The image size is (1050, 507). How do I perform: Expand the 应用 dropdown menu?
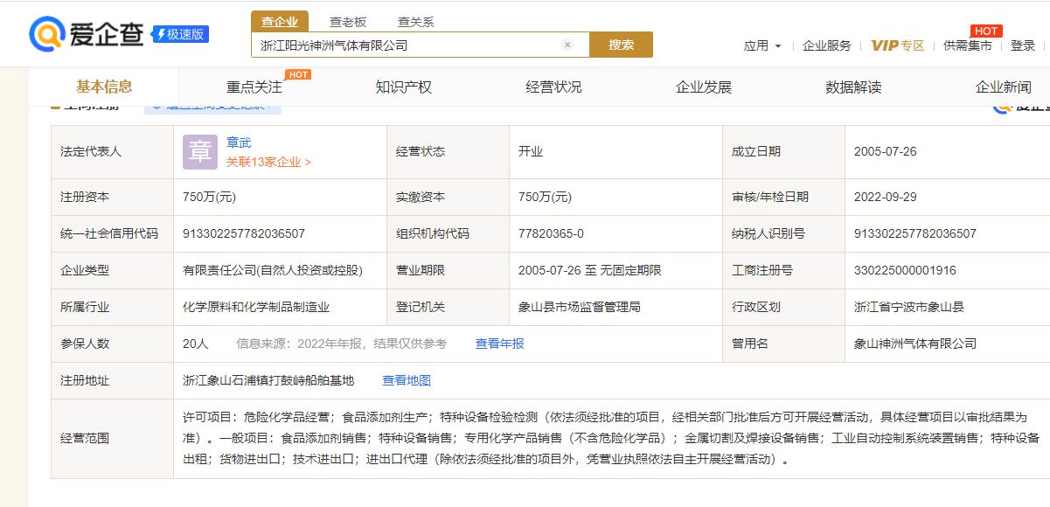(762, 45)
